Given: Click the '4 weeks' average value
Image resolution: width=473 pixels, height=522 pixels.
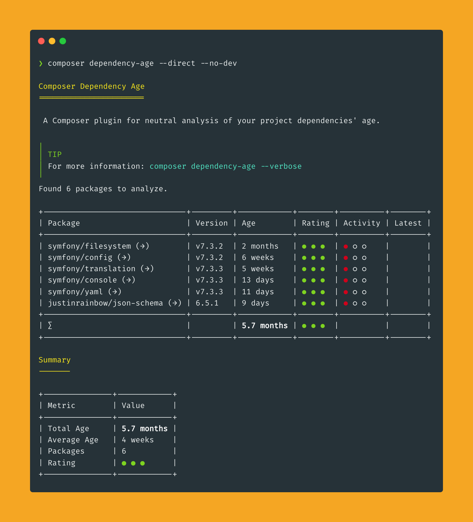Looking at the screenshot, I should click(138, 440).
